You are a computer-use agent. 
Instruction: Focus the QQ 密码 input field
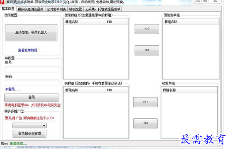pyautogui.click(x=32, y=83)
